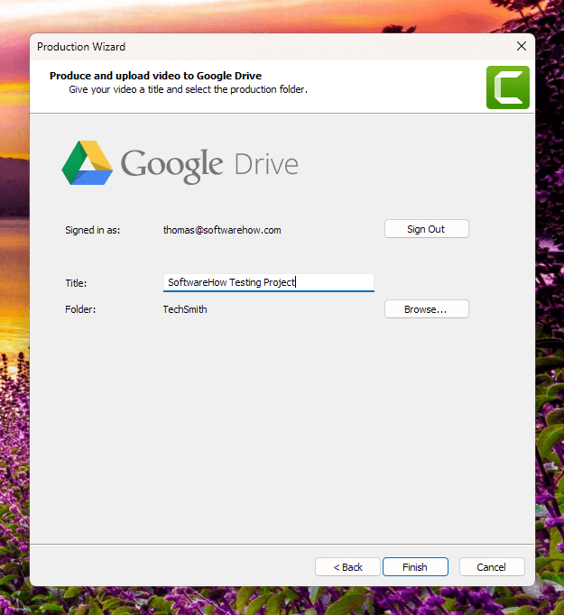Click the 'Folder:' label
Image resolution: width=564 pixels, height=615 pixels.
[80, 309]
